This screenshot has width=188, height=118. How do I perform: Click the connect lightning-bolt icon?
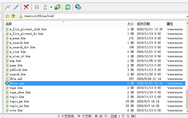click(8, 7)
